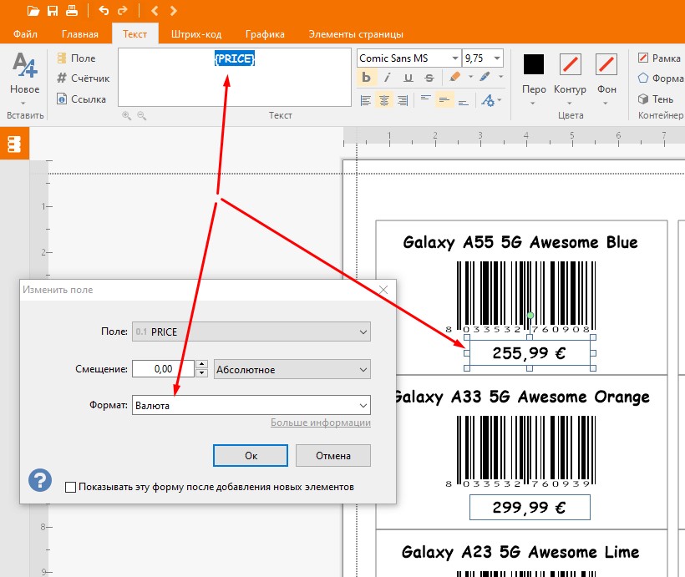Increase the Смещение value with up arrow
685x577 pixels.
click(x=201, y=364)
